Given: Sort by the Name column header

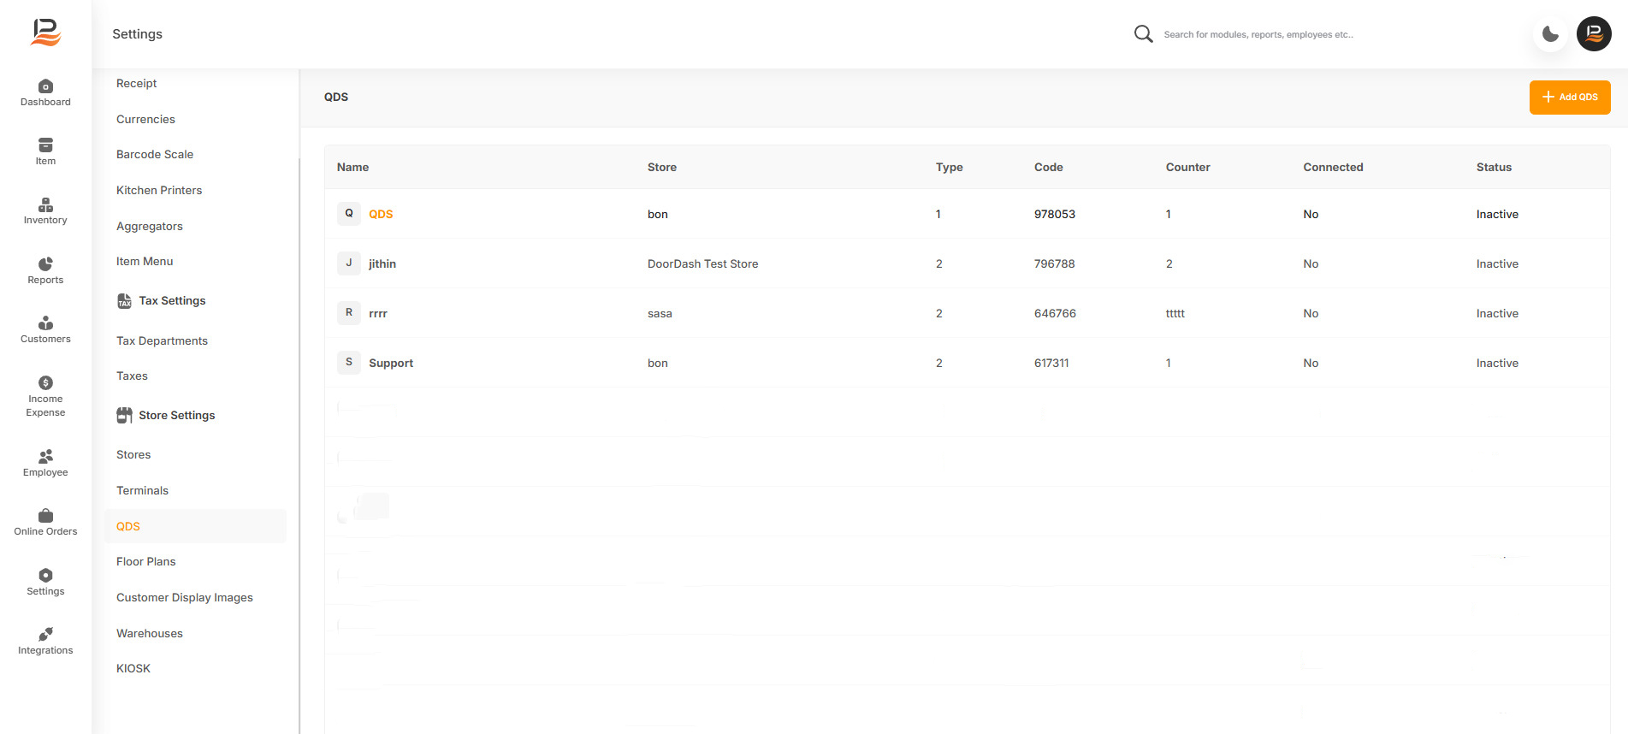Looking at the screenshot, I should pyautogui.click(x=352, y=167).
